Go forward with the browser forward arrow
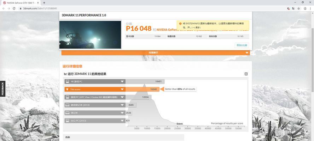The image size is (314, 141). coord(8,8)
